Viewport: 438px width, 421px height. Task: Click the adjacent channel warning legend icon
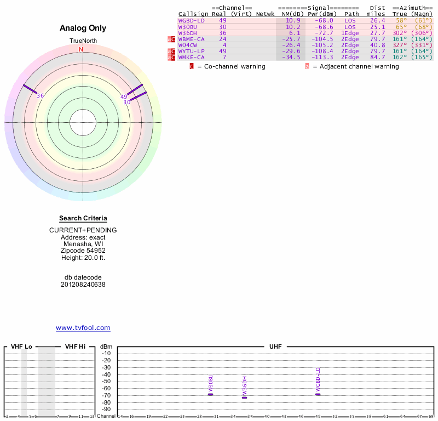point(307,66)
